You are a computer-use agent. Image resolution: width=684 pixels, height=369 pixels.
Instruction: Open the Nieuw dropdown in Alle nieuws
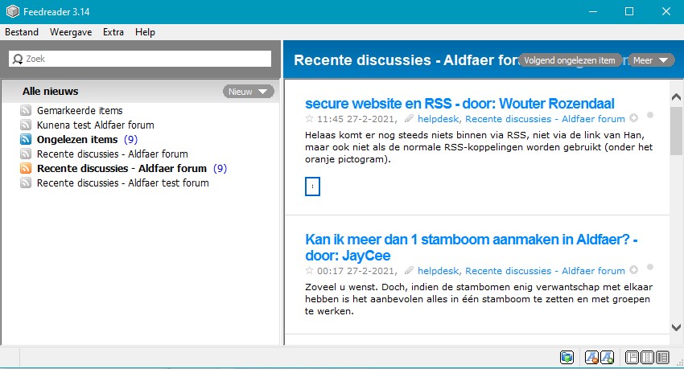(248, 92)
